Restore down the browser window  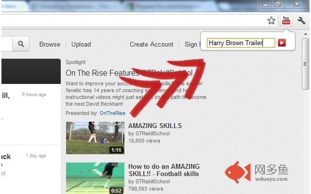click(278, 4)
